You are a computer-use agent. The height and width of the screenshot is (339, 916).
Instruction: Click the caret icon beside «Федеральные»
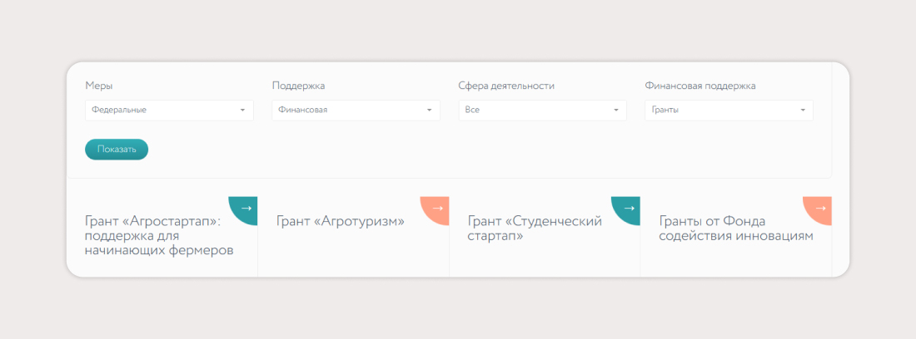(242, 111)
